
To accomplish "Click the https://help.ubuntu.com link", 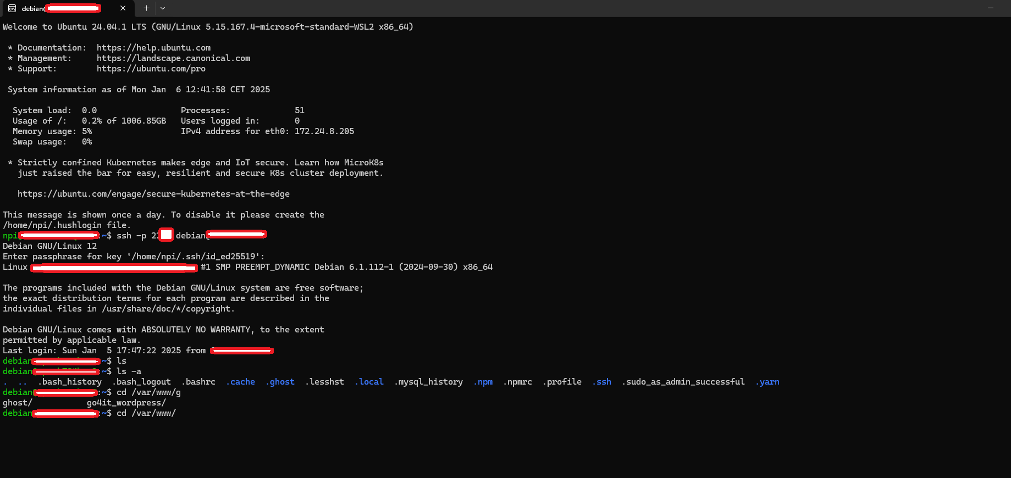I will [153, 48].
